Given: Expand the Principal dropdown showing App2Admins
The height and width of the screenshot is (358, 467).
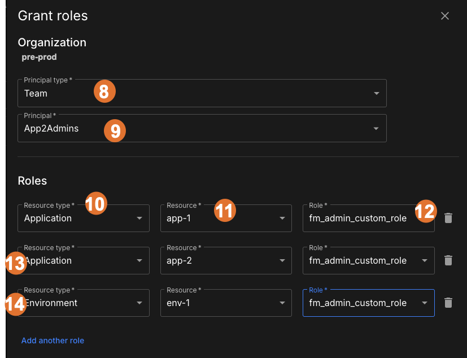Looking at the screenshot, I should (376, 128).
